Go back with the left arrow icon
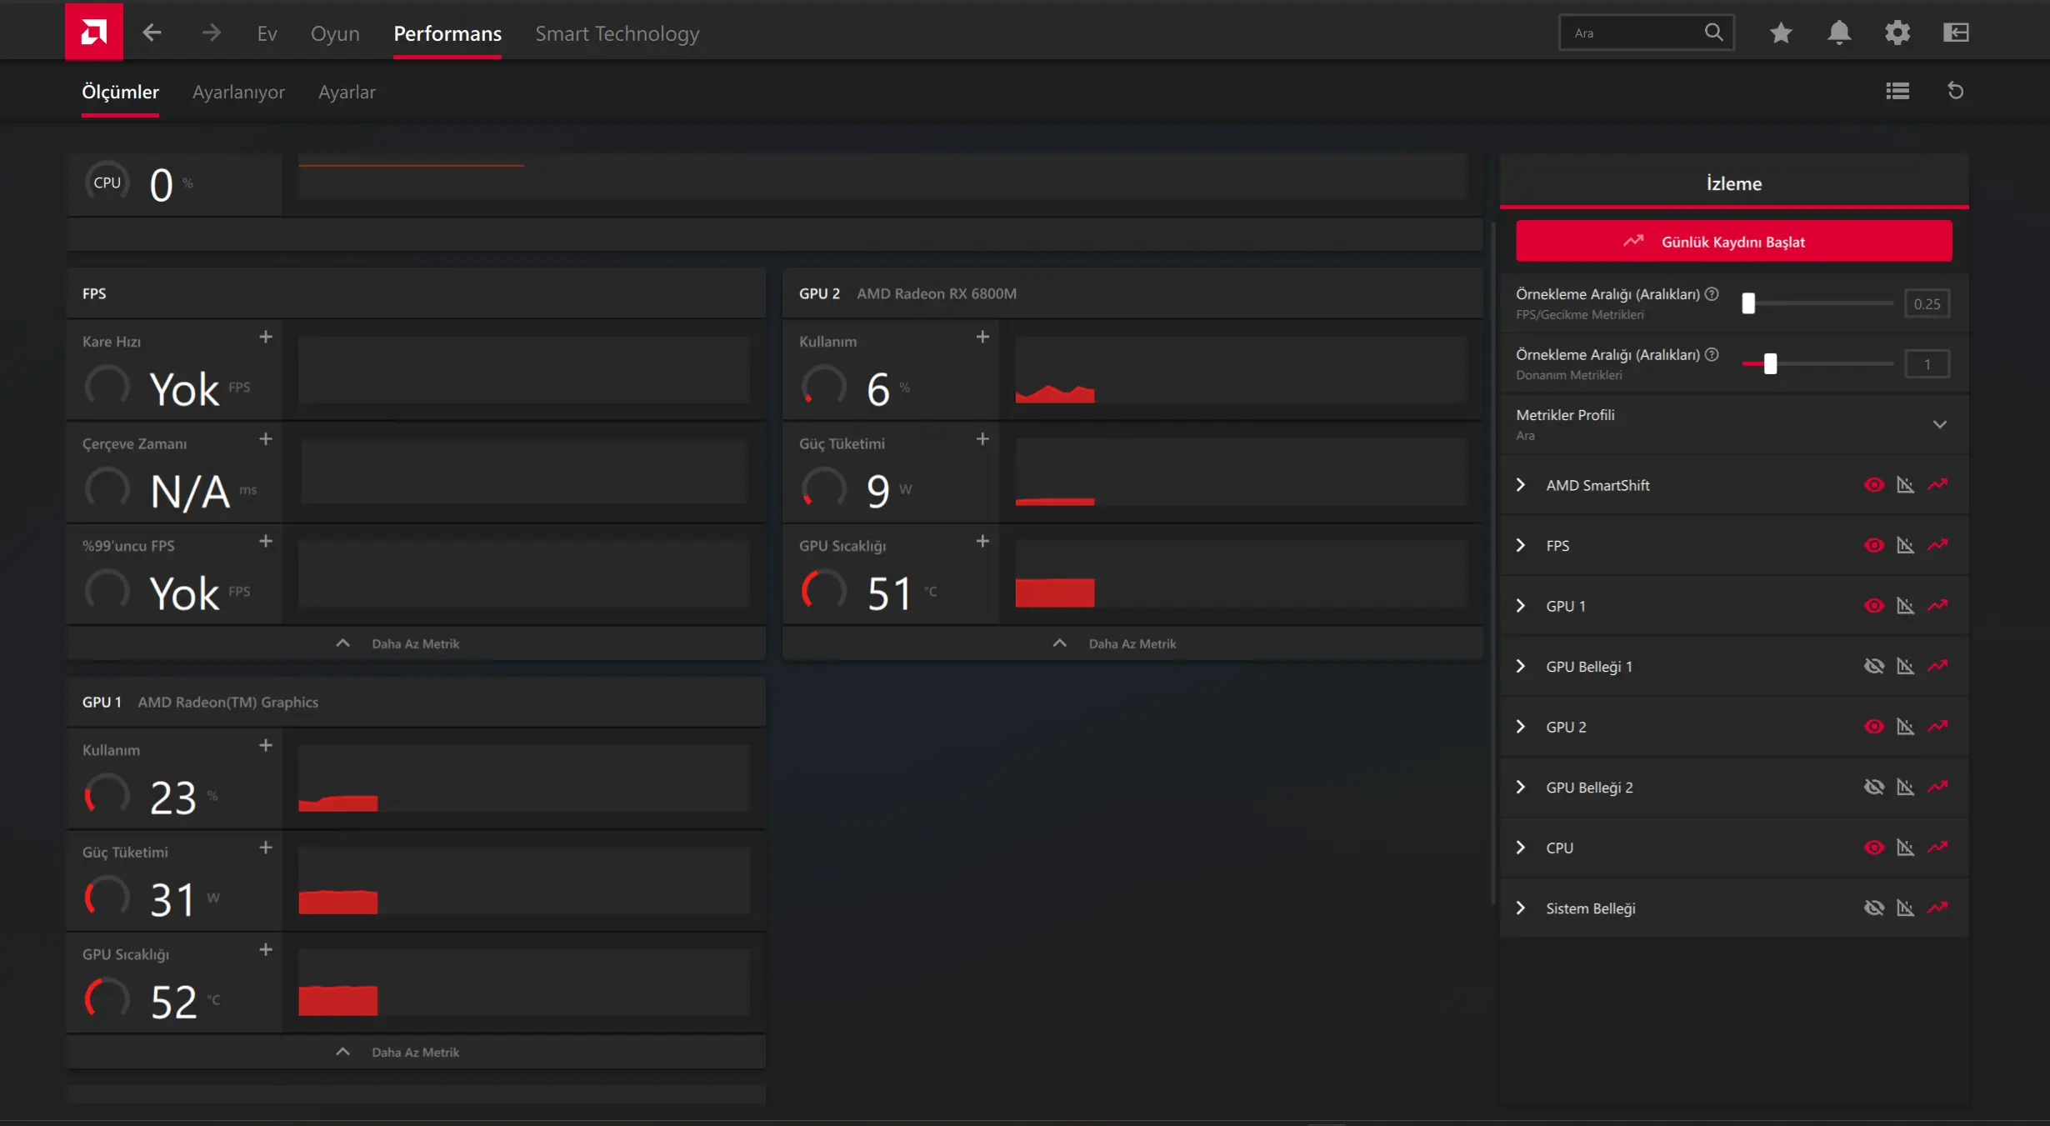This screenshot has width=2050, height=1126. [x=152, y=33]
